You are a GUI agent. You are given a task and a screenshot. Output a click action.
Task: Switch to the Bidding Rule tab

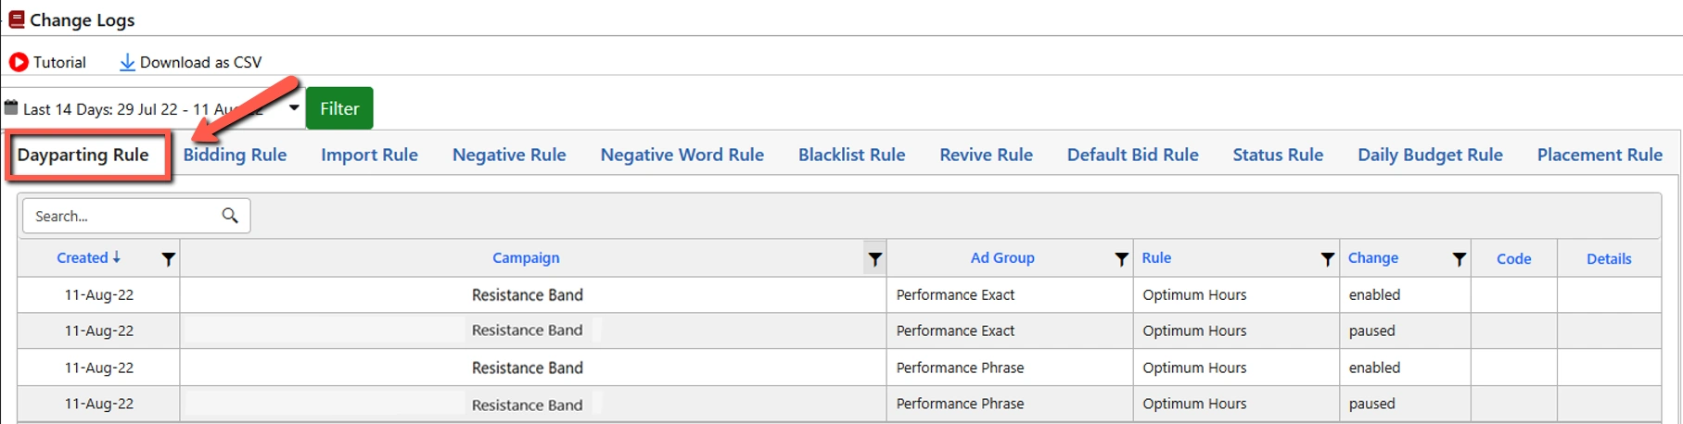(x=235, y=155)
